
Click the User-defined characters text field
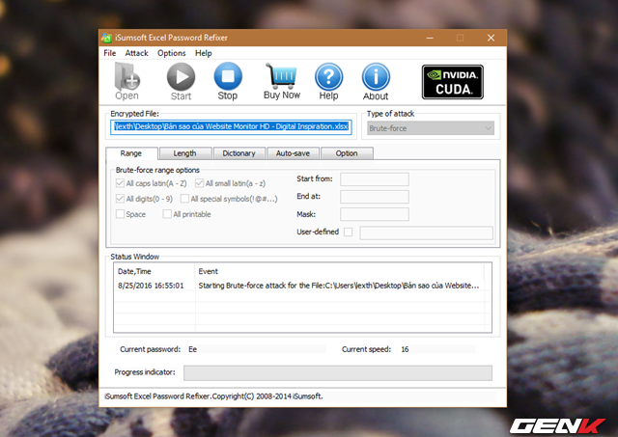[x=426, y=232]
